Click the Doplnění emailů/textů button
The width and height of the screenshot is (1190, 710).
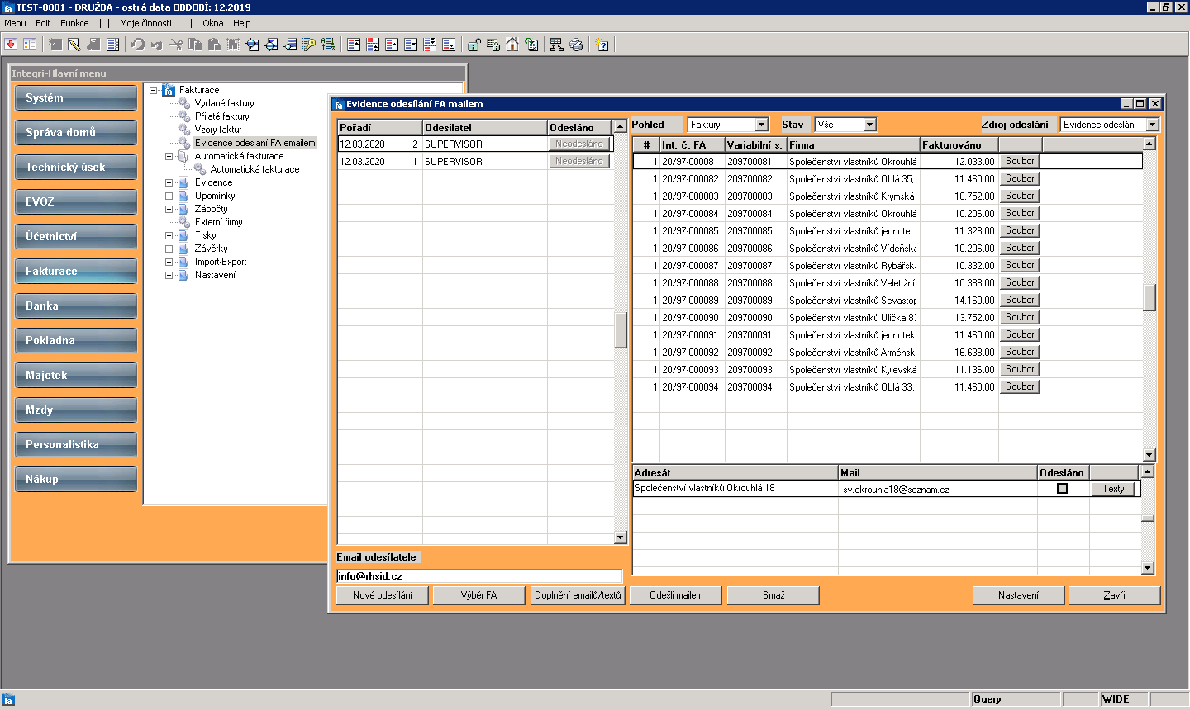(578, 595)
